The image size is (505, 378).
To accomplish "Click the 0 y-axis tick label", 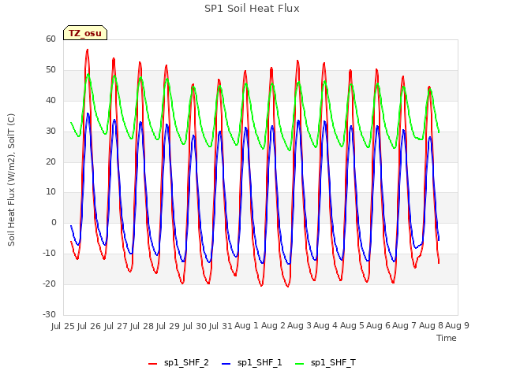I will (54, 222).
